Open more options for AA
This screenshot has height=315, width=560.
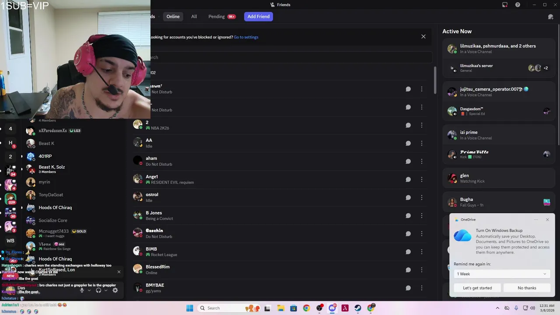[421, 143]
